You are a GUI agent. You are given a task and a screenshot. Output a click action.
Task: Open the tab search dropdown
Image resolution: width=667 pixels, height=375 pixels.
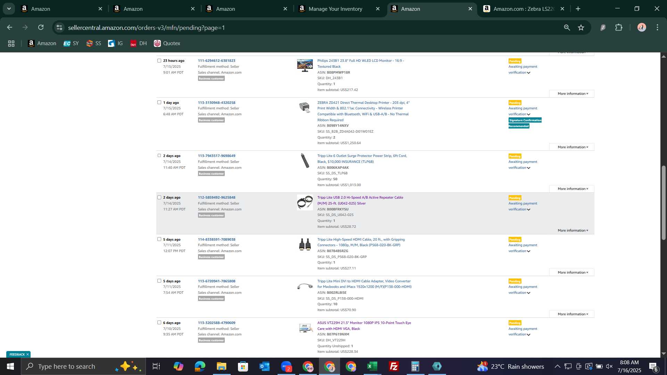9,9
